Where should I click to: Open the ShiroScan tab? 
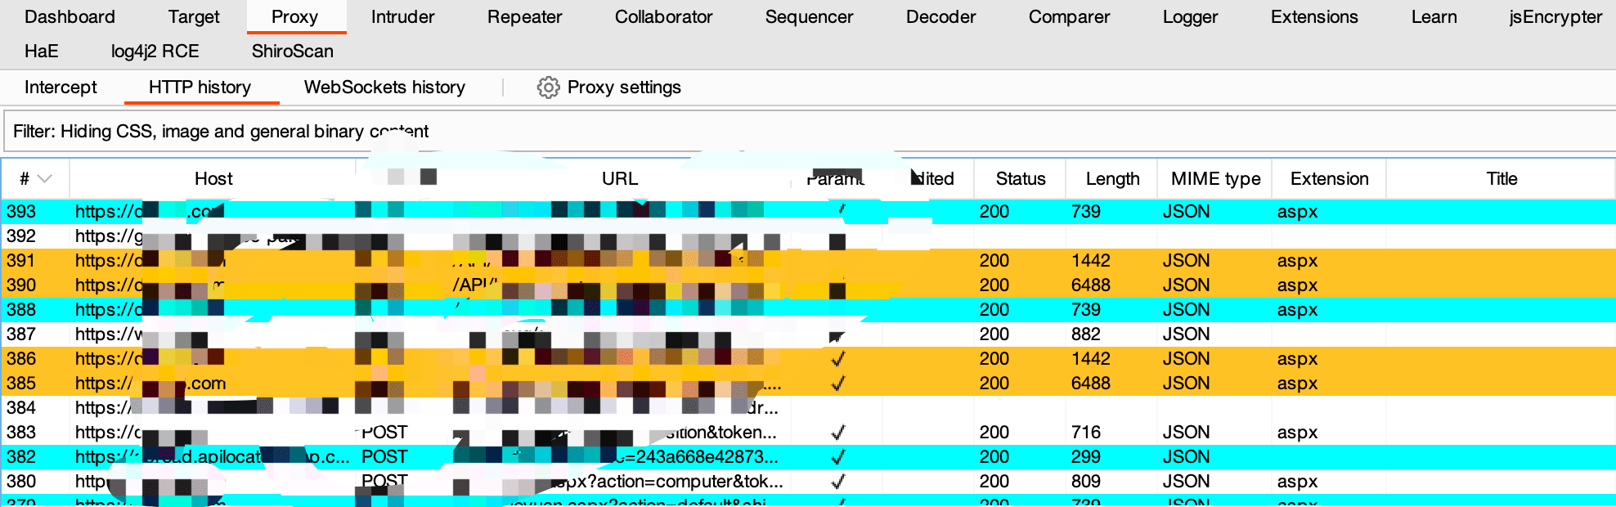[292, 51]
